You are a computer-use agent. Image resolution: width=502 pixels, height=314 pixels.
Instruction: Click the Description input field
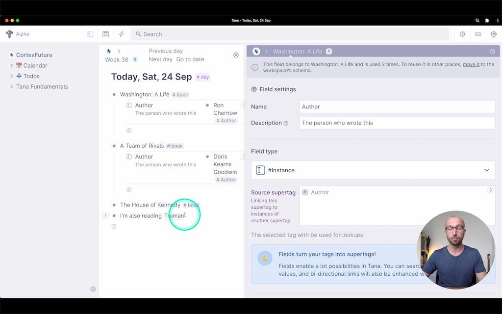[x=397, y=123]
